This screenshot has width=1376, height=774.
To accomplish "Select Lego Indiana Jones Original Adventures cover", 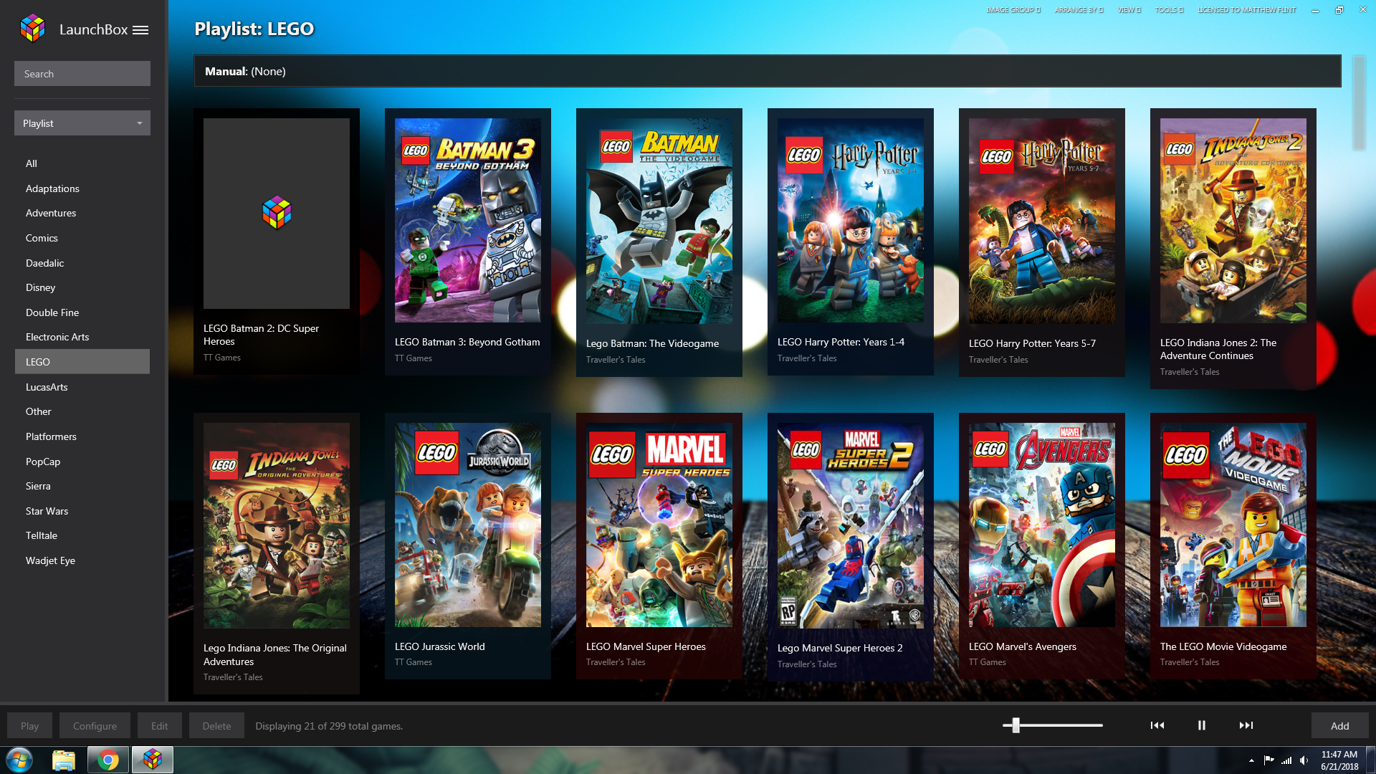I will pyautogui.click(x=277, y=525).
